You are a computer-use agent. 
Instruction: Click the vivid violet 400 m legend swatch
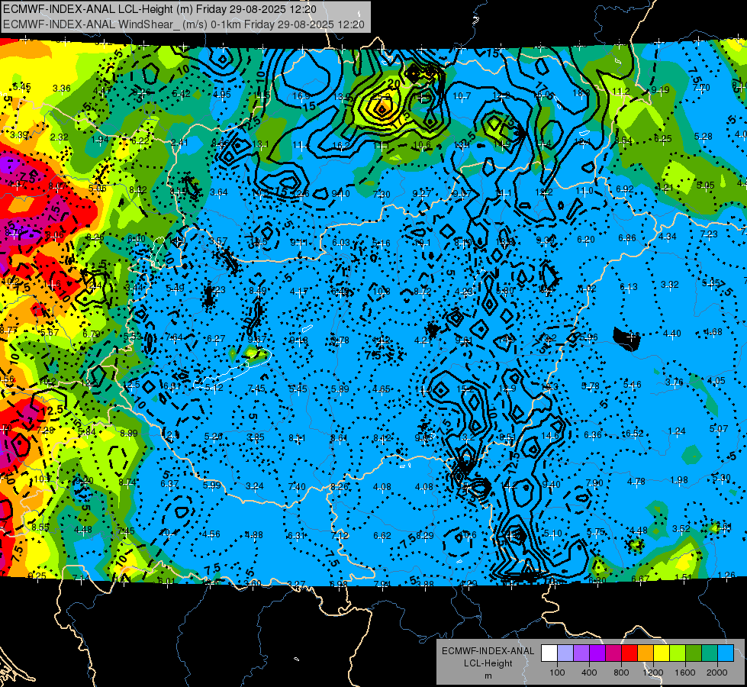597,653
